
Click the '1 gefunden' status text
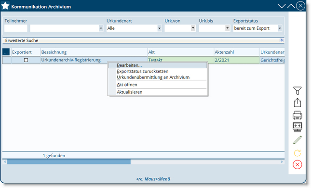pyautogui.click(x=54, y=156)
